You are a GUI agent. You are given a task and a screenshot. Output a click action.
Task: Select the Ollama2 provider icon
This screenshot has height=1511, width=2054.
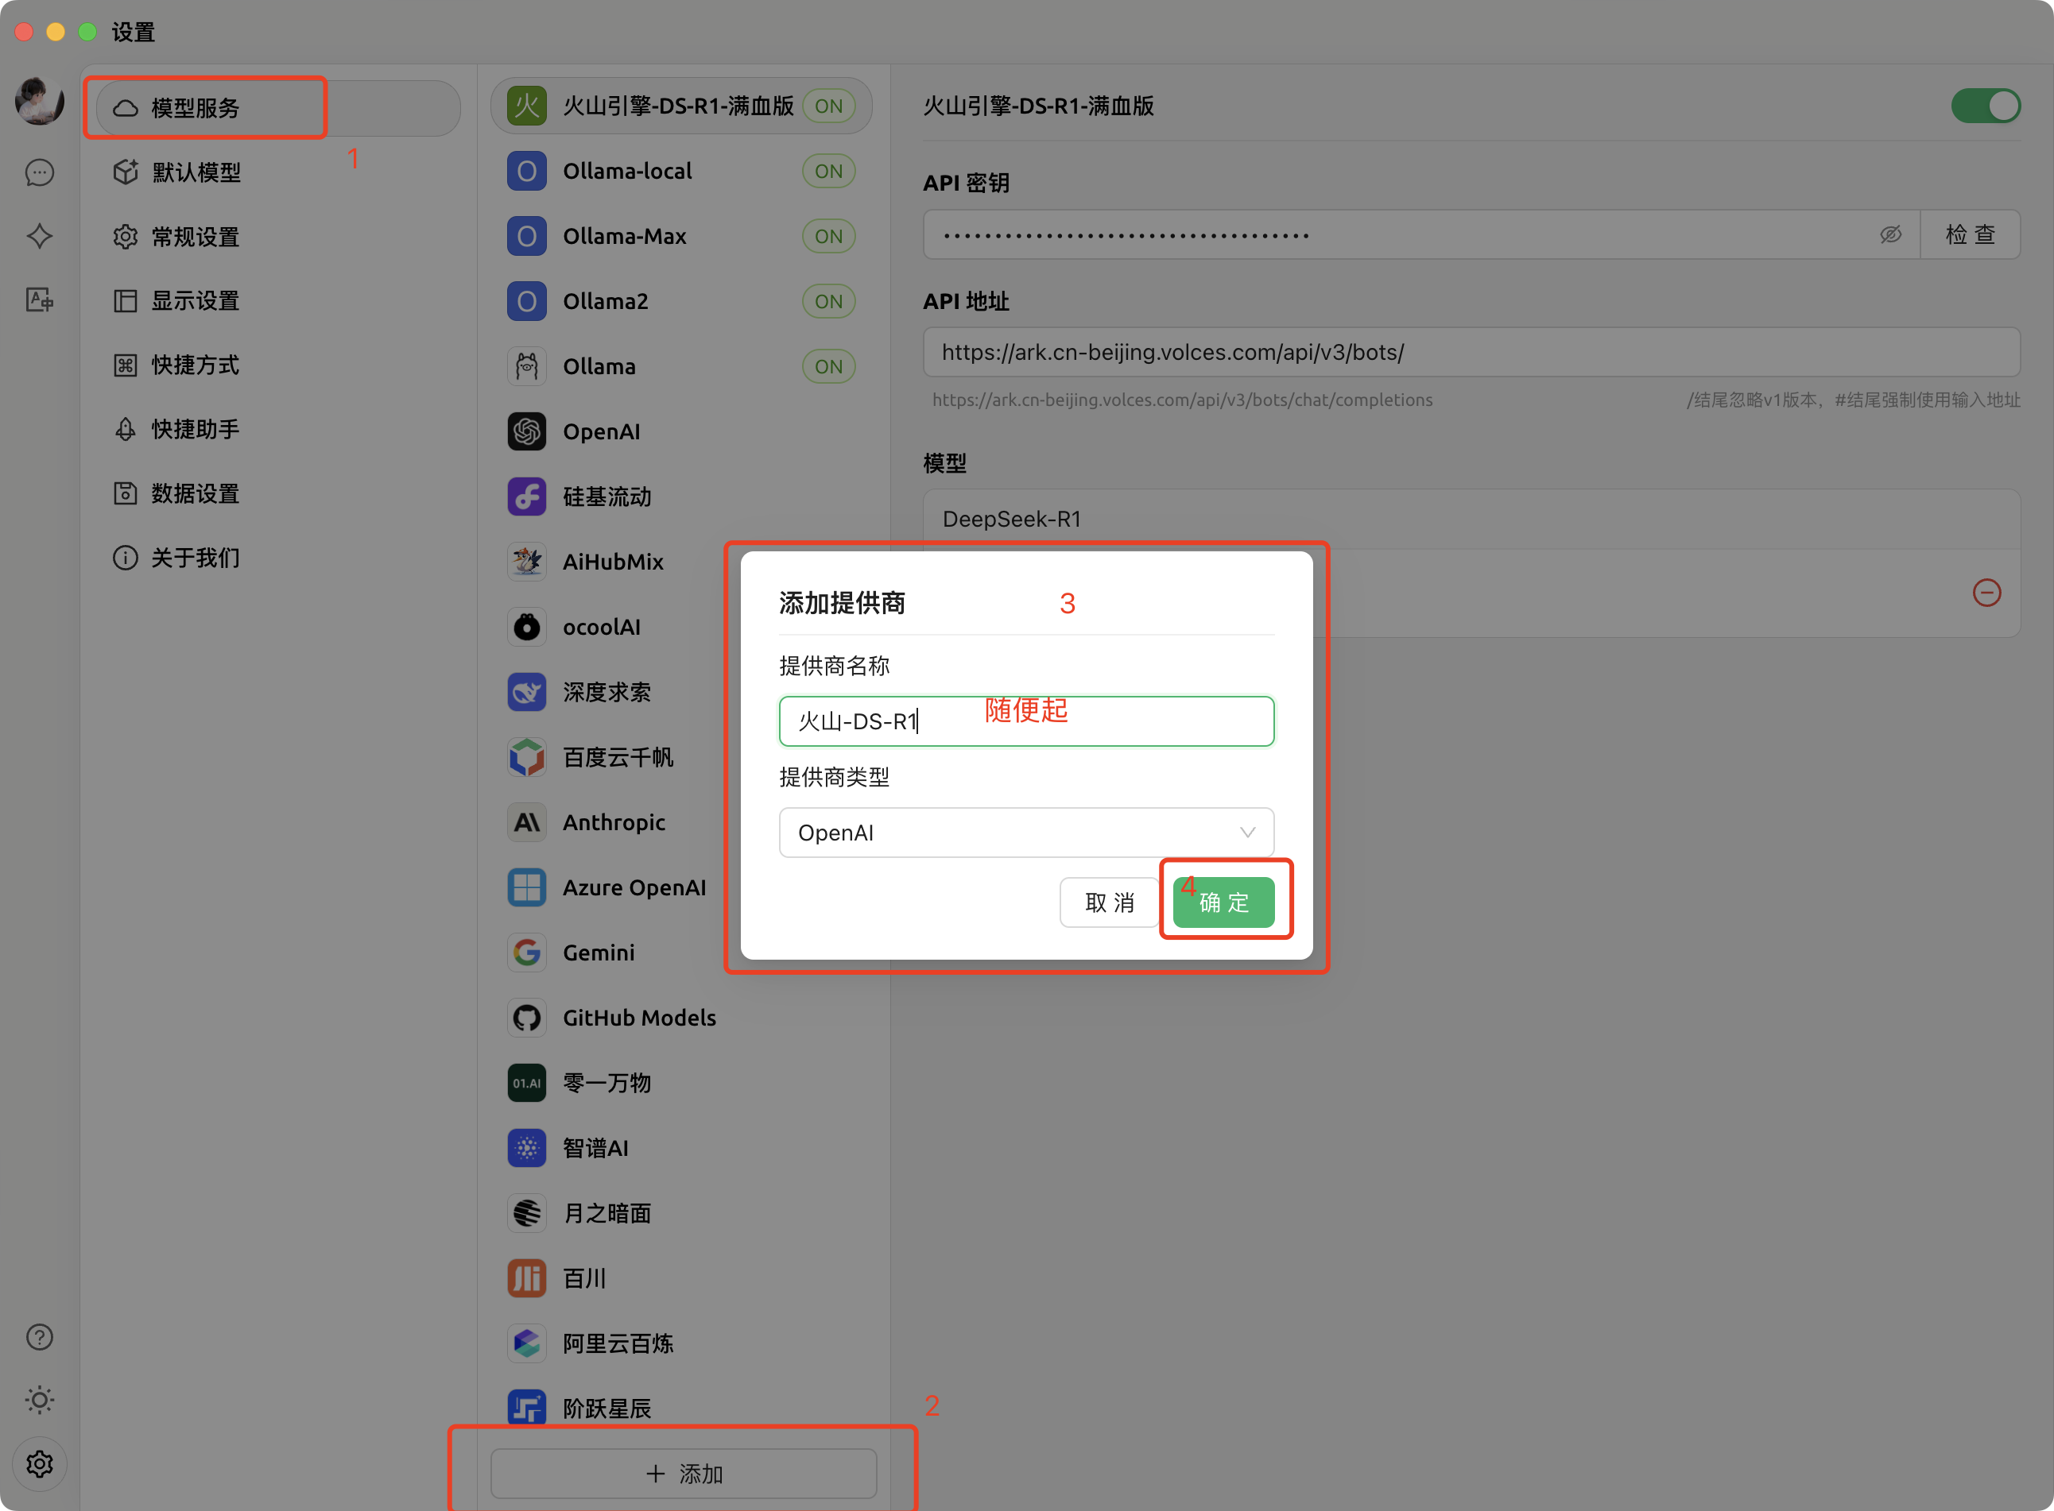[x=527, y=301]
